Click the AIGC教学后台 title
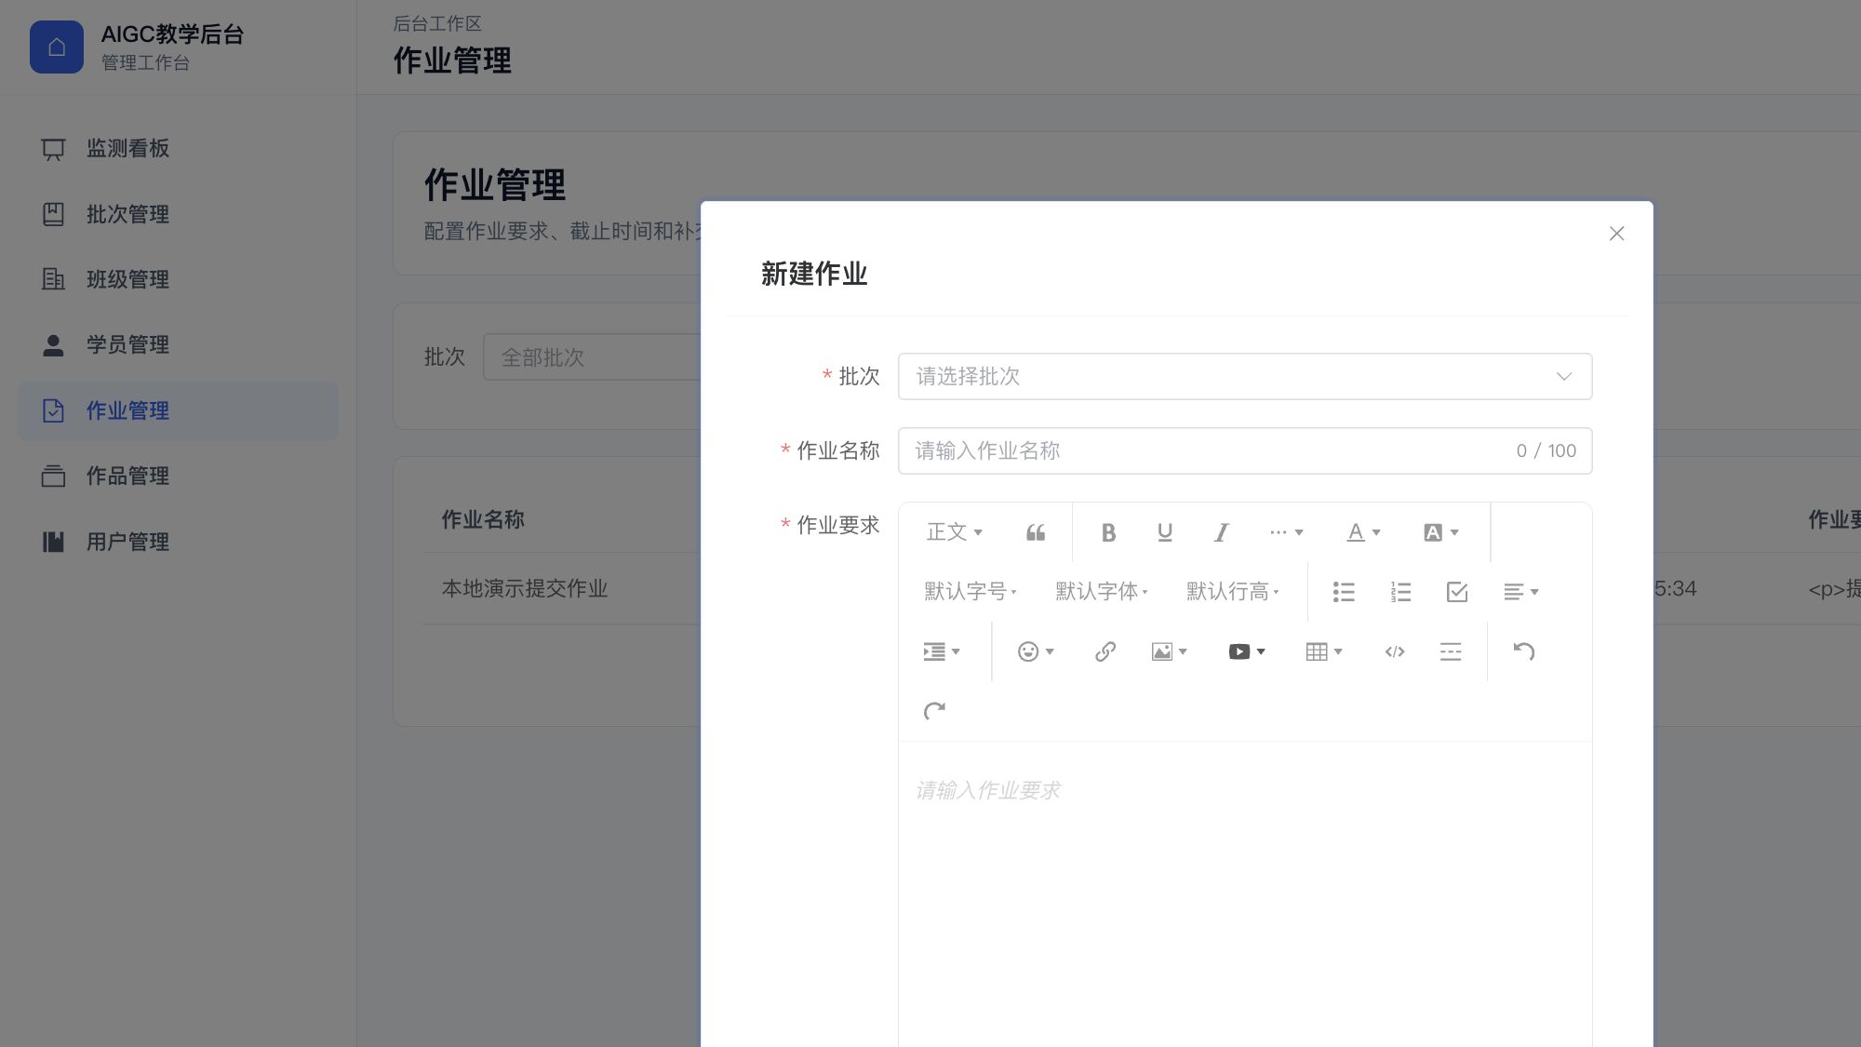This screenshot has width=1861, height=1047. click(172, 34)
